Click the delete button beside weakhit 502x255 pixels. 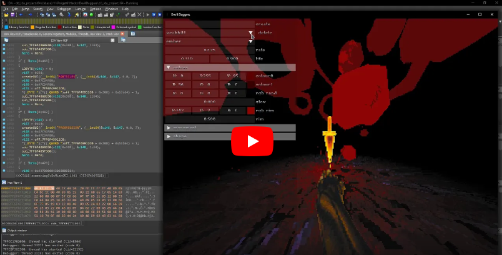point(265,32)
